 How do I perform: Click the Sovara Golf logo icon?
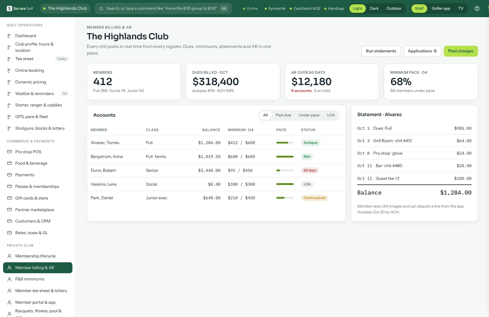9,8
